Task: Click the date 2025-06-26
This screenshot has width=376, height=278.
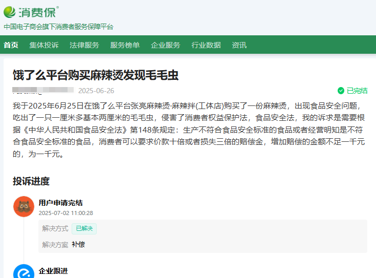Action: [x=96, y=91]
